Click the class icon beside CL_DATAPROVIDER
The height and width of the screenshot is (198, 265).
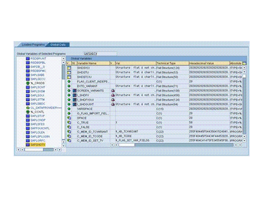click(28, 108)
